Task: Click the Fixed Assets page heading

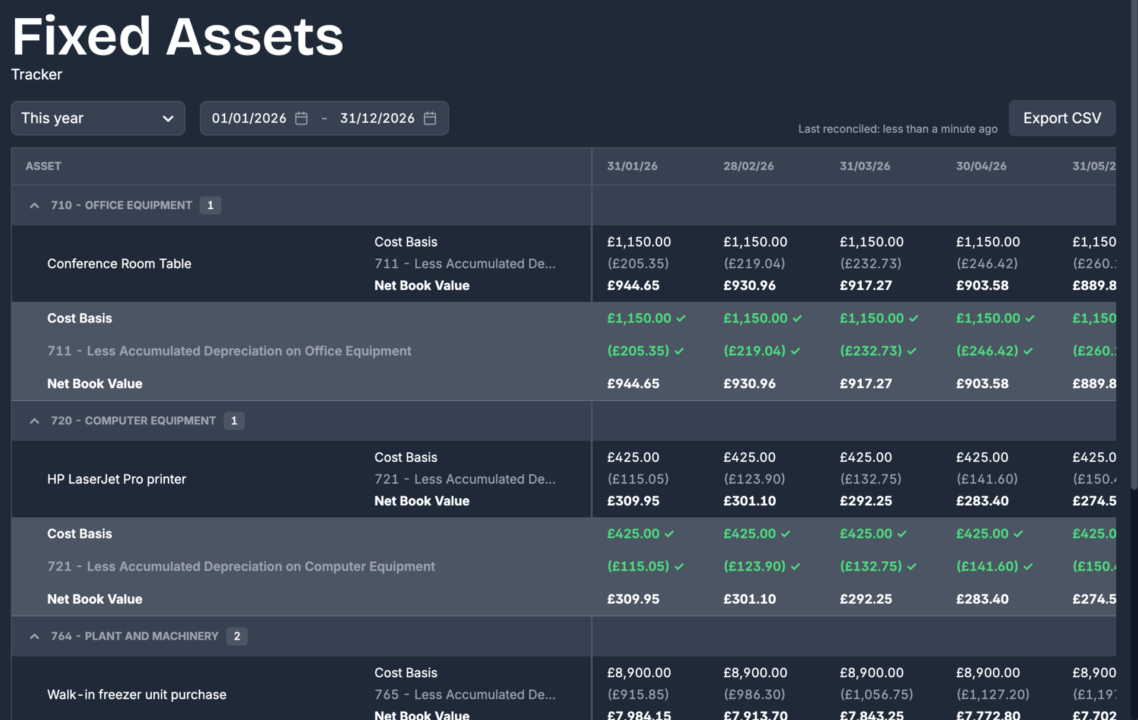Action: [x=178, y=37]
